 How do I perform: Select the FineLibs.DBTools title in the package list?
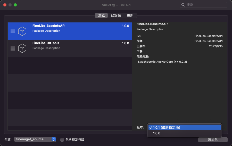(x=46, y=43)
